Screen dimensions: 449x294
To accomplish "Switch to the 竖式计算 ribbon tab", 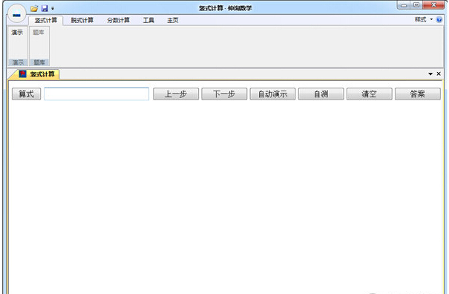I will (x=46, y=20).
